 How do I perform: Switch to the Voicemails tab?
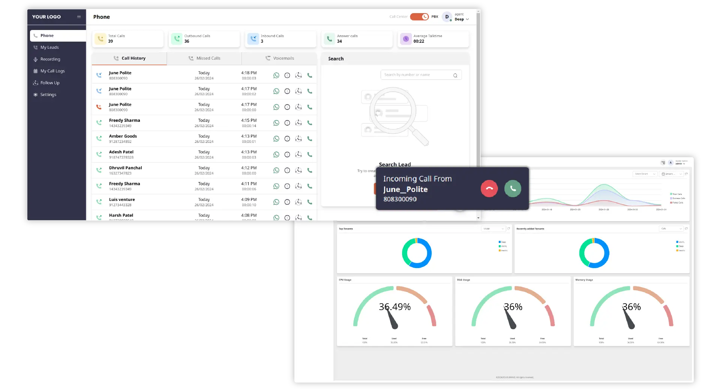(279, 58)
